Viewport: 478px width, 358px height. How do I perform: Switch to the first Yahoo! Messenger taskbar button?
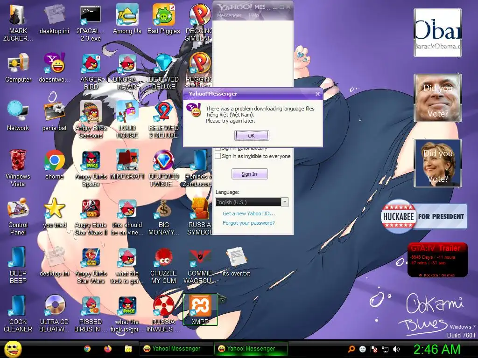tap(176, 349)
